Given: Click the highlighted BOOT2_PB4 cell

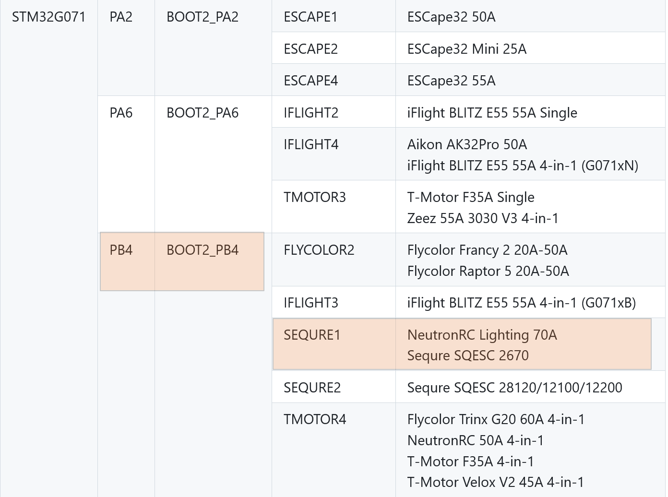Looking at the screenshot, I should click(210, 262).
